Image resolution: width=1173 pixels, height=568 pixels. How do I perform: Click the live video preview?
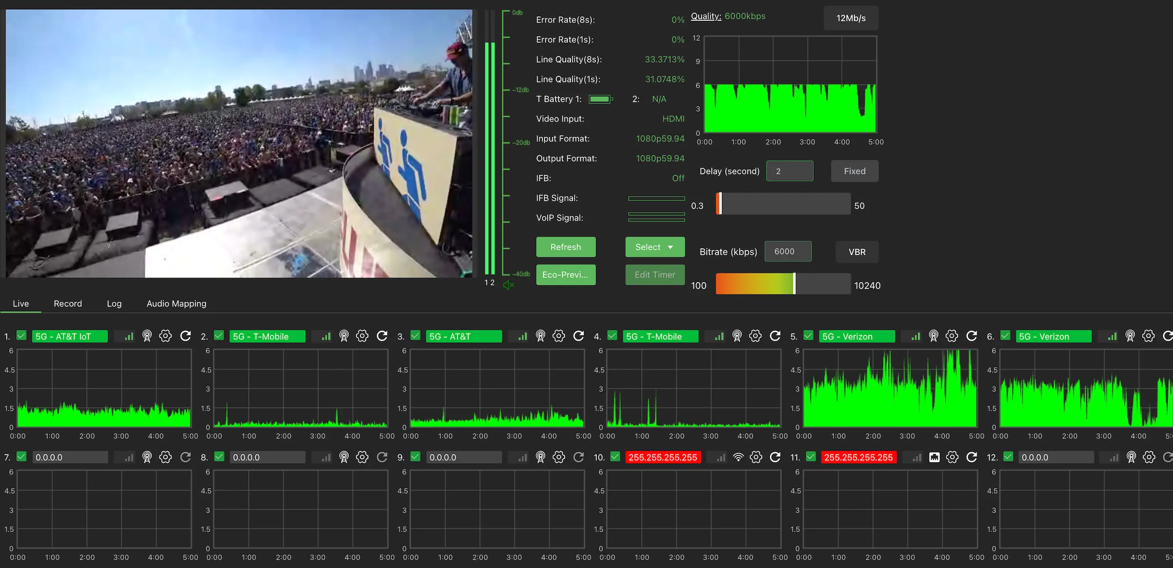pos(239,143)
